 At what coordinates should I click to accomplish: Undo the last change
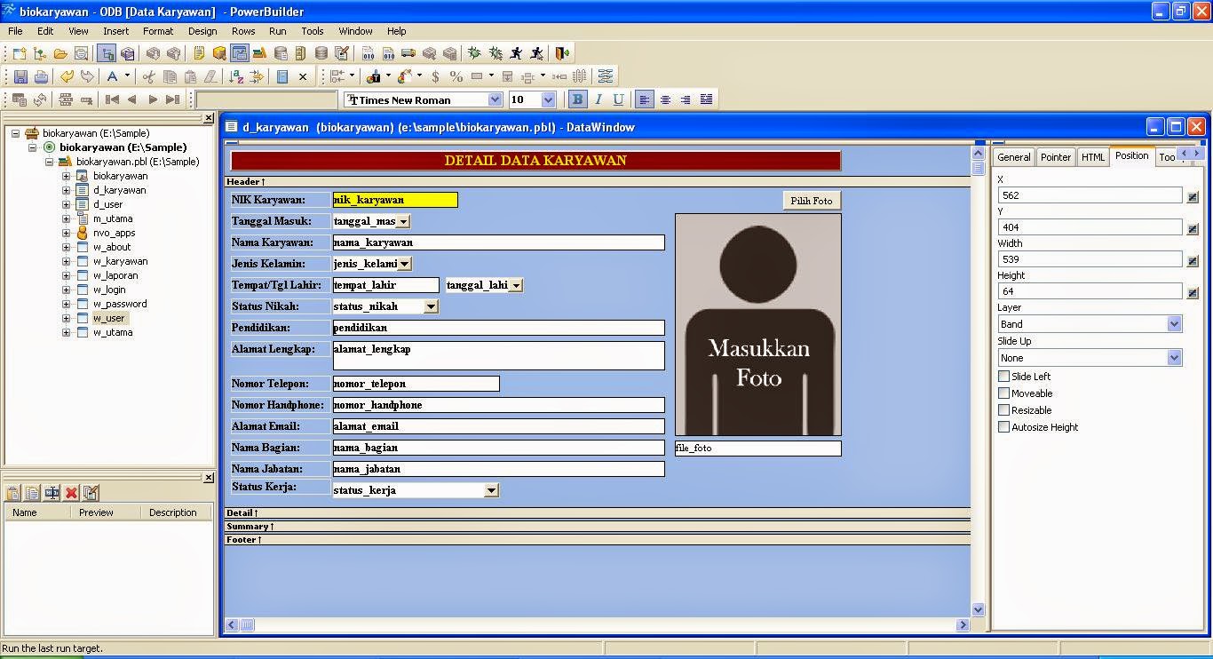coord(66,77)
